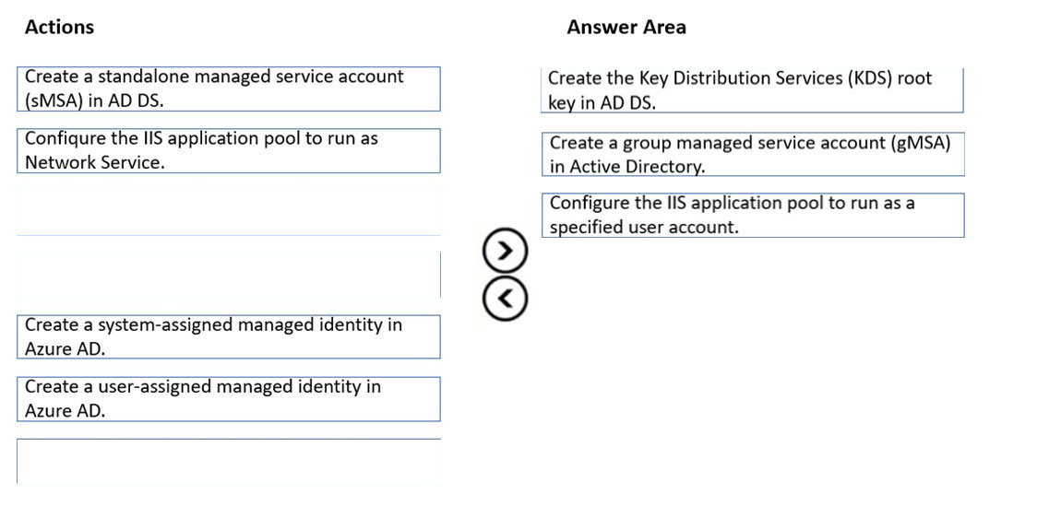1061x506 pixels.
Task: Click the Actions heading
Action: [x=59, y=27]
